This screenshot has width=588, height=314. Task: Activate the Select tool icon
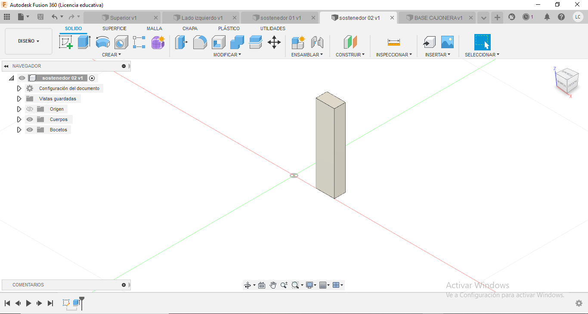click(483, 42)
